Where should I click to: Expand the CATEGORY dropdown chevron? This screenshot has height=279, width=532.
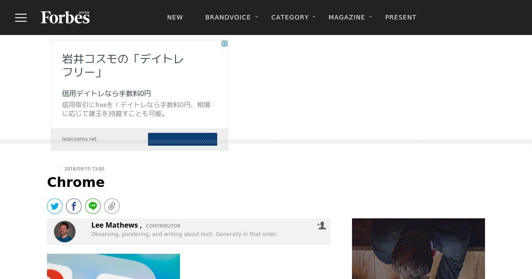[314, 17]
